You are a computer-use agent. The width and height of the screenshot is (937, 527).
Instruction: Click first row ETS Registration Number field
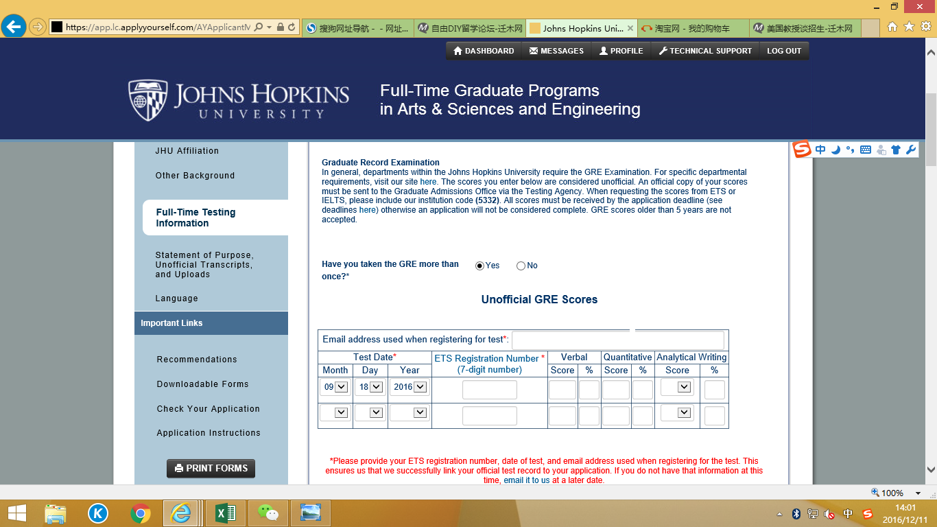(x=490, y=390)
